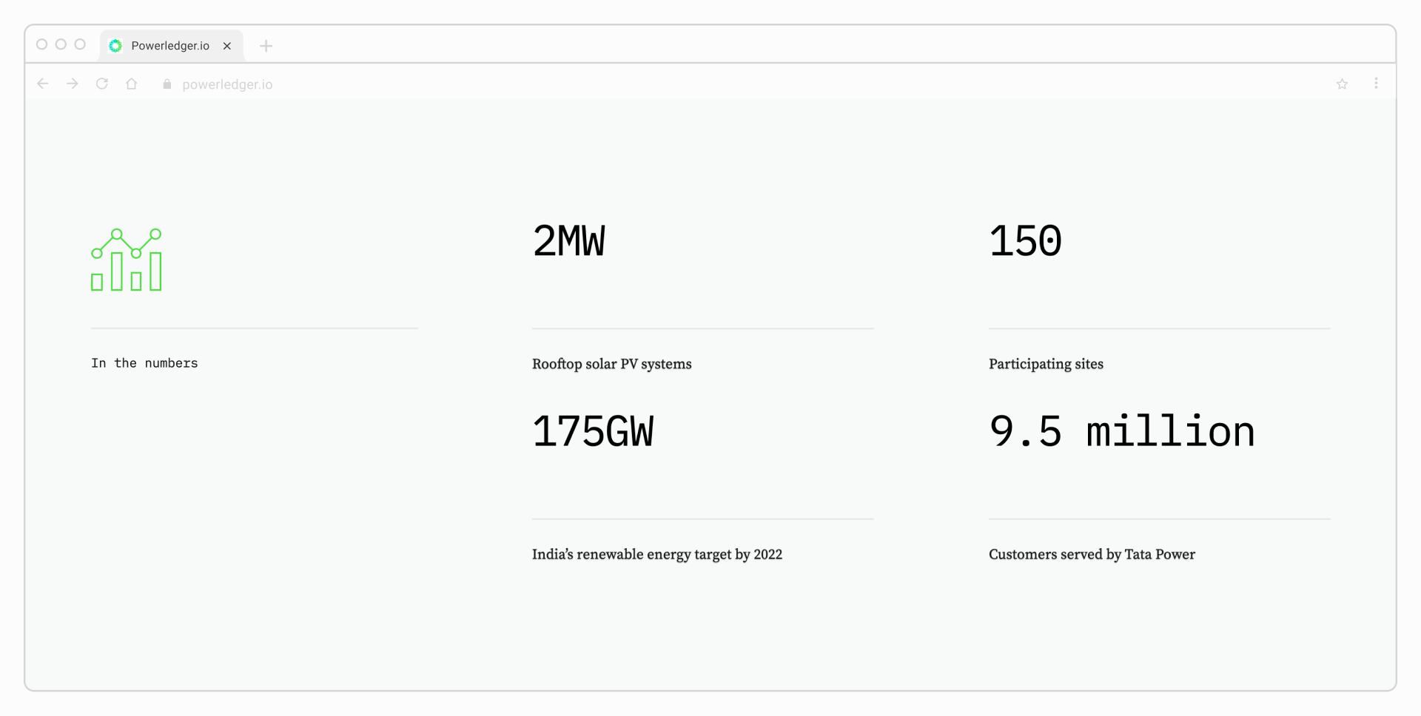Open a new browser tab
The width and height of the screenshot is (1421, 716).
pos(266,45)
